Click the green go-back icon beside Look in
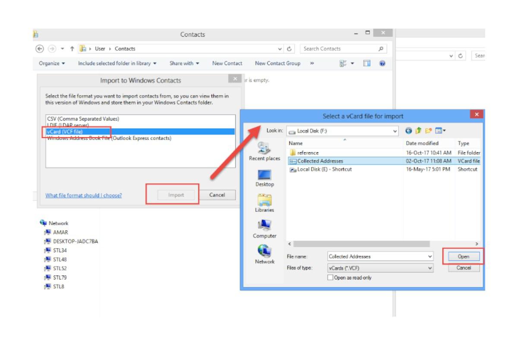 point(409,131)
